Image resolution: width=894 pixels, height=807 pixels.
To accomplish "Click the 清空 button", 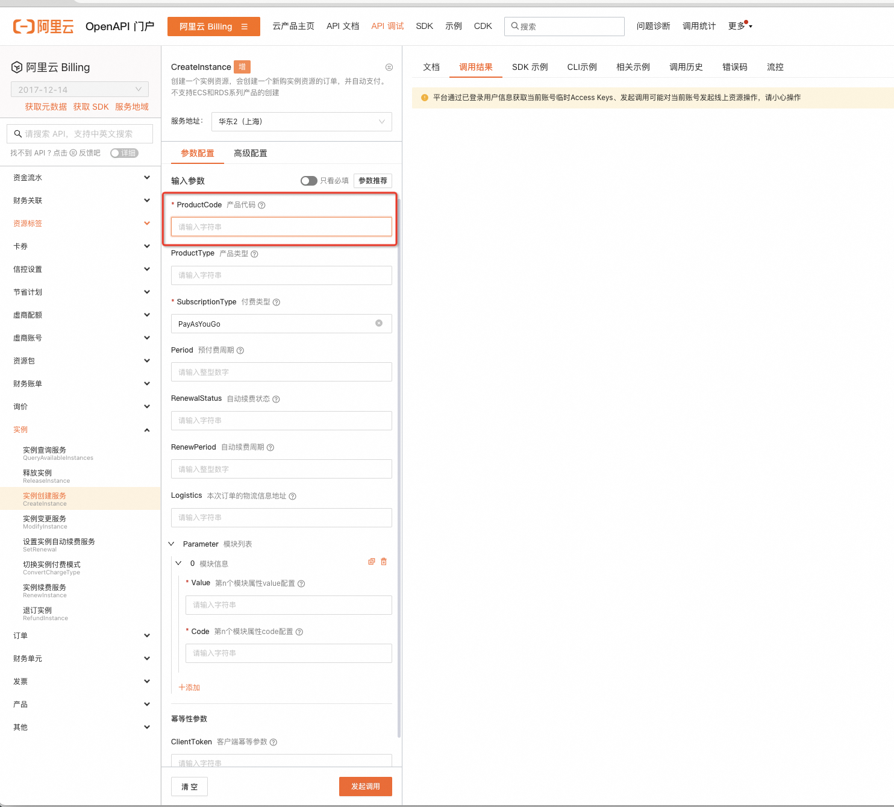I will (190, 787).
